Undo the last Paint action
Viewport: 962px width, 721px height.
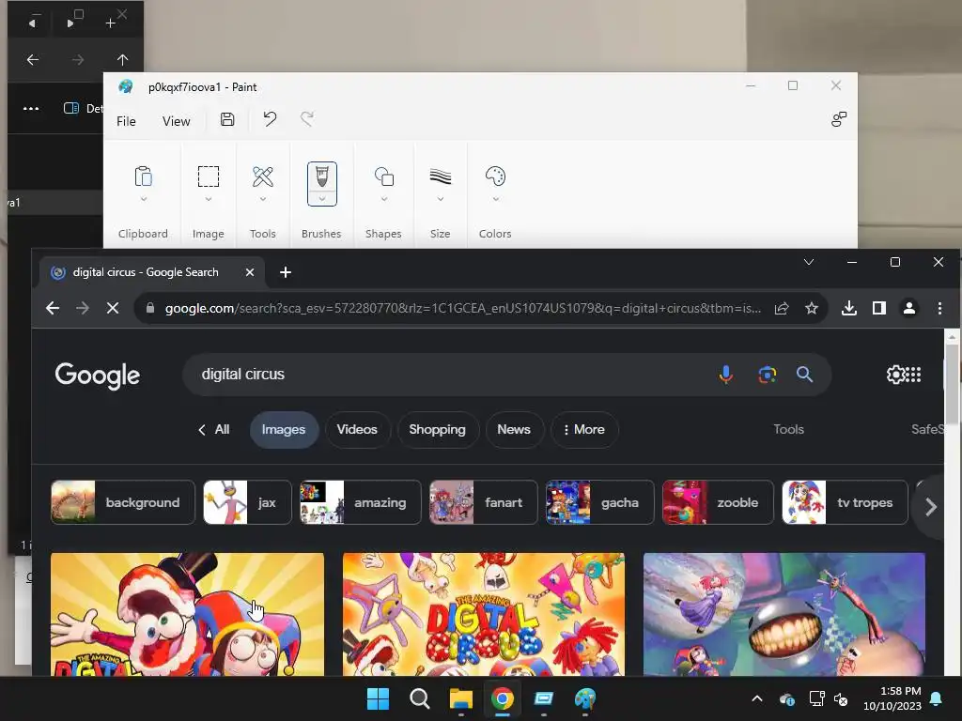point(270,119)
